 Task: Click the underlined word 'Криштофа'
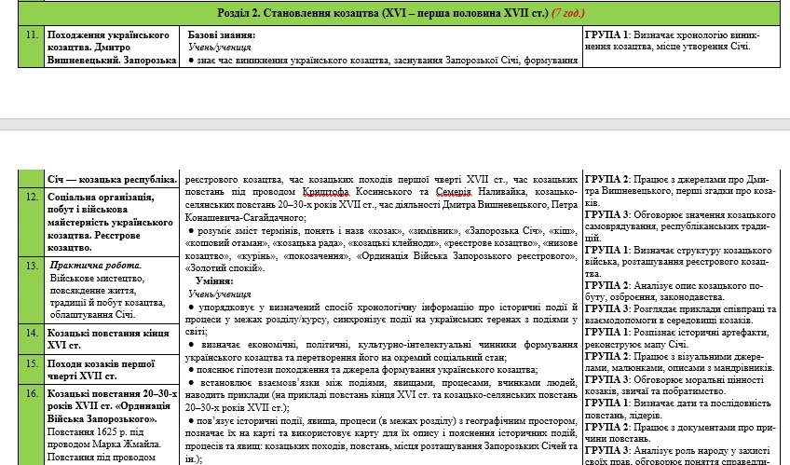click(x=325, y=192)
